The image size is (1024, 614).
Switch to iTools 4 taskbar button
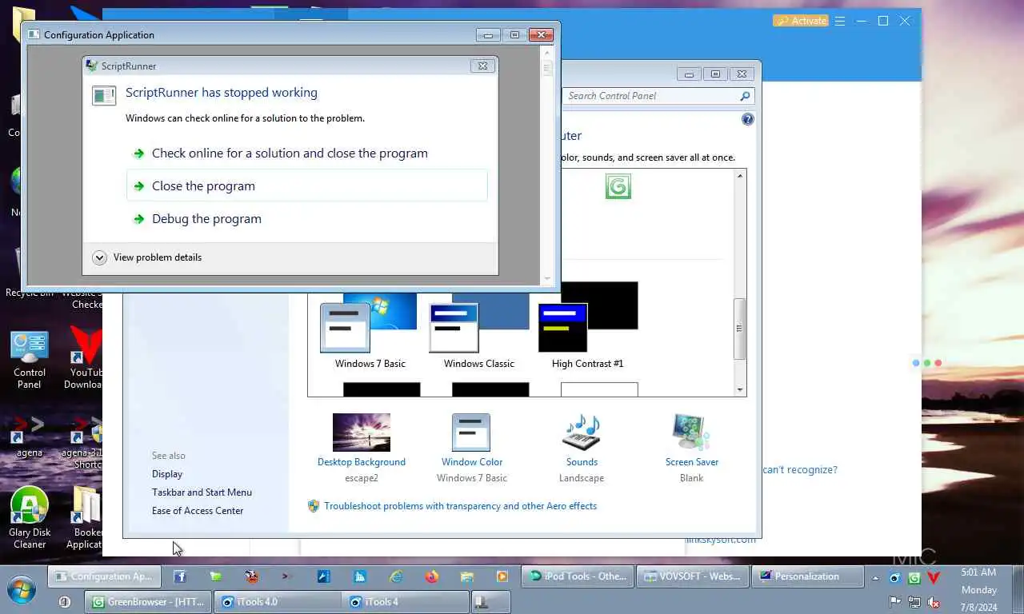click(x=406, y=602)
